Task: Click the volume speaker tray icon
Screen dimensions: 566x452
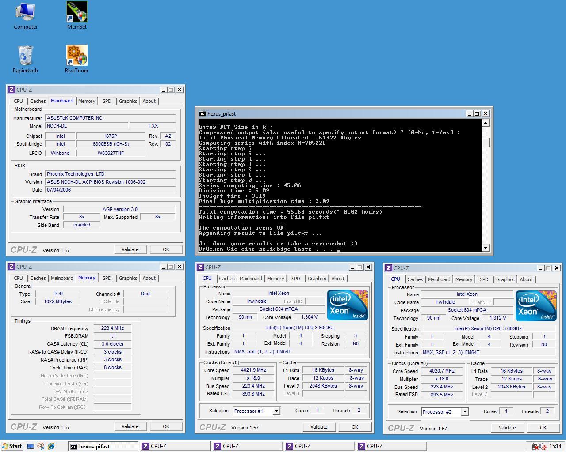Action: [x=543, y=446]
